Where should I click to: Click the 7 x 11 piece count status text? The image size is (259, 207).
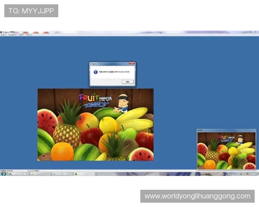tap(33, 171)
